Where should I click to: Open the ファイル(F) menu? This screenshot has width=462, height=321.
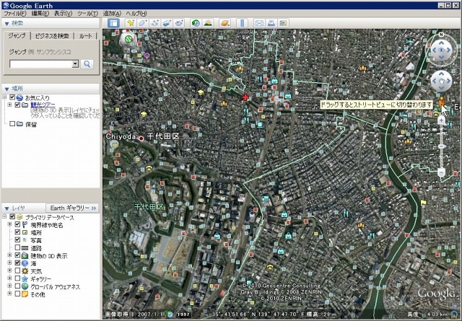click(x=14, y=14)
